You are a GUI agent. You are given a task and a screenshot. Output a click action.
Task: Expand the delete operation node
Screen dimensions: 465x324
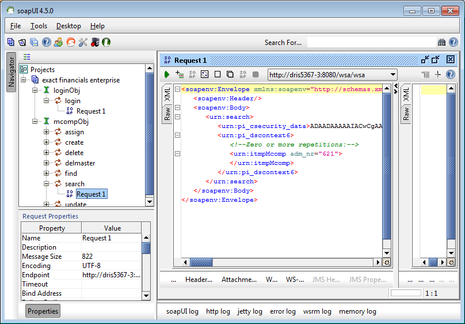(46, 152)
